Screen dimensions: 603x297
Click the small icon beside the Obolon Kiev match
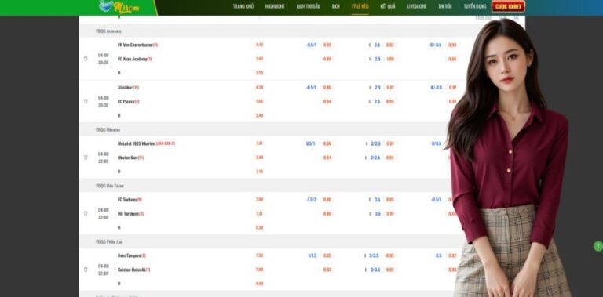pyautogui.click(x=86, y=158)
